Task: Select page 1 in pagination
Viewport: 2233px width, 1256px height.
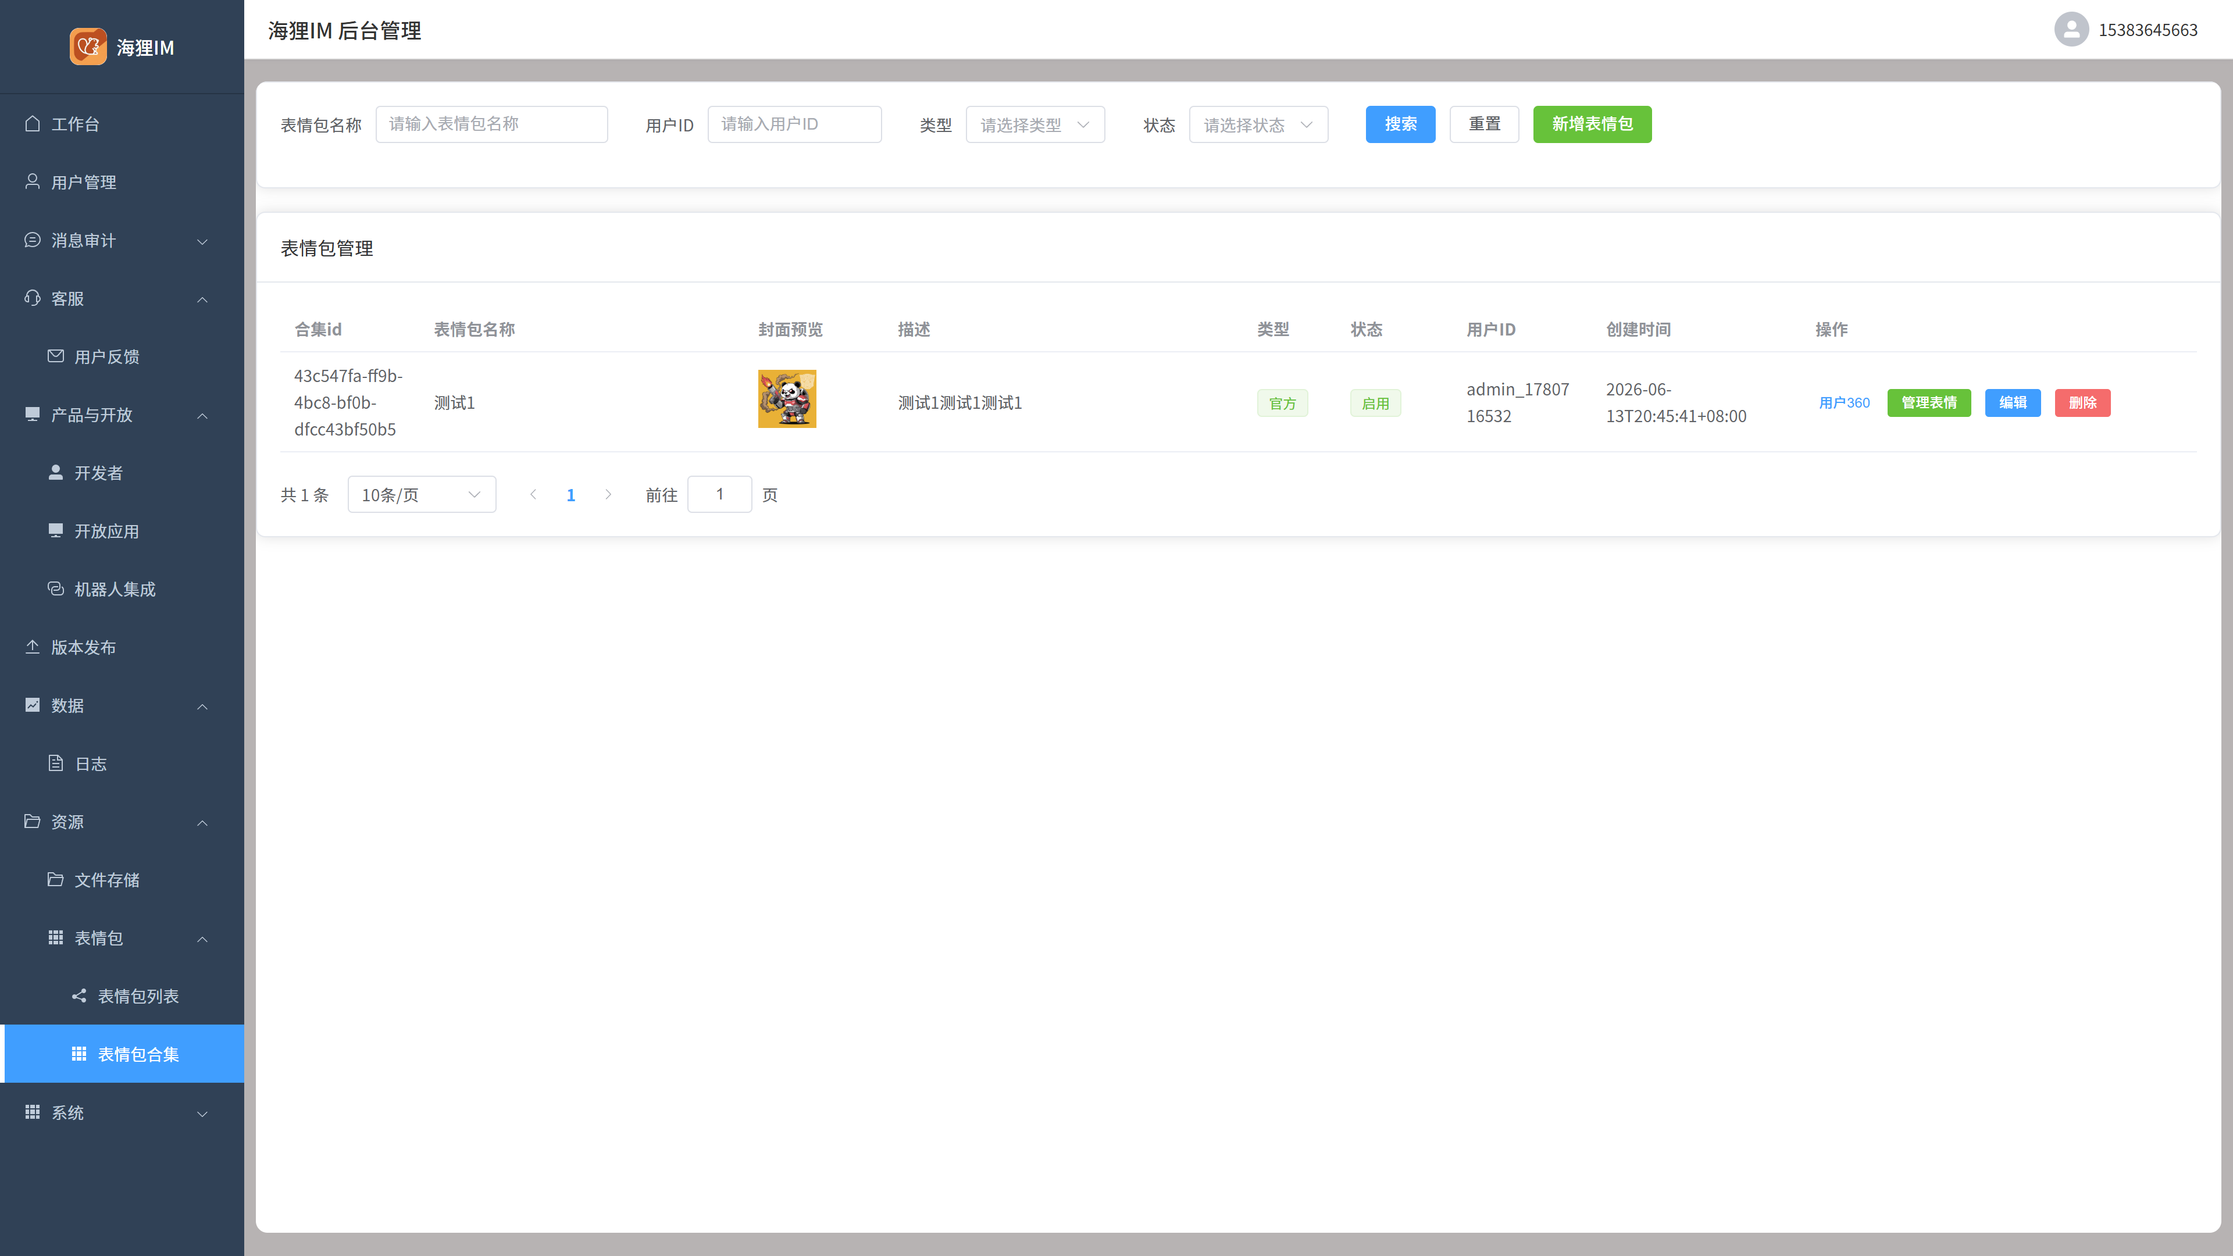Action: [570, 494]
